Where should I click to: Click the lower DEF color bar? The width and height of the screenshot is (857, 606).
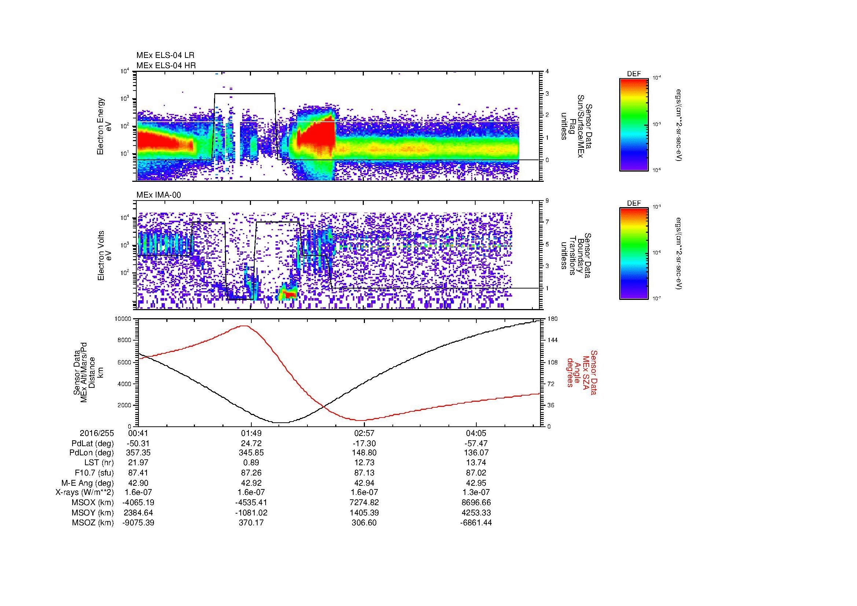pyautogui.click(x=633, y=254)
